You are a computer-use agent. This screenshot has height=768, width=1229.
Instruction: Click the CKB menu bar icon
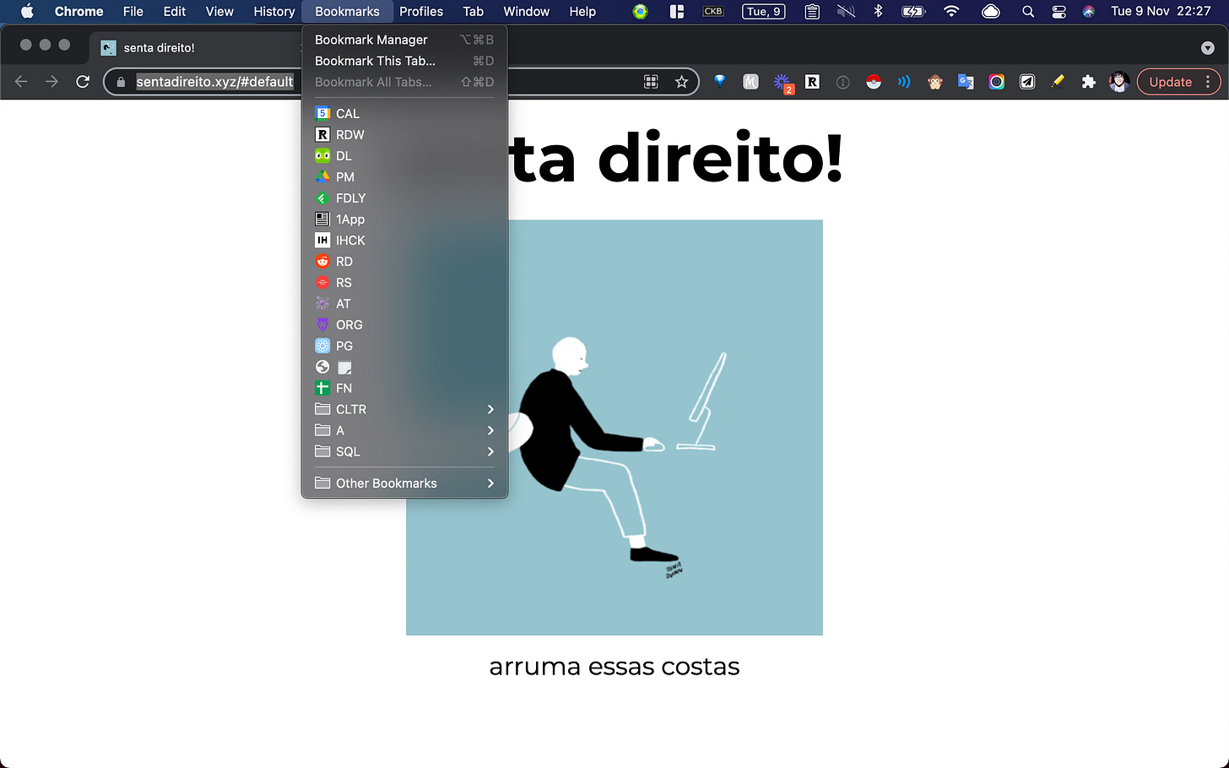pyautogui.click(x=713, y=11)
